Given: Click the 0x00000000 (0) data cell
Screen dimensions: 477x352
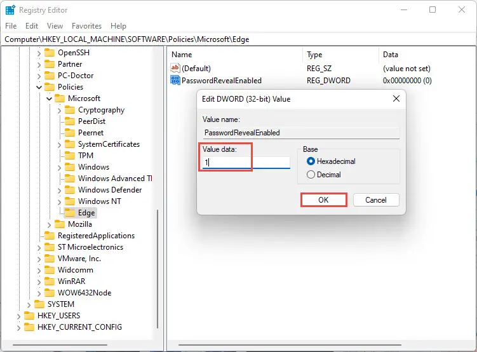Looking at the screenshot, I should [x=407, y=80].
